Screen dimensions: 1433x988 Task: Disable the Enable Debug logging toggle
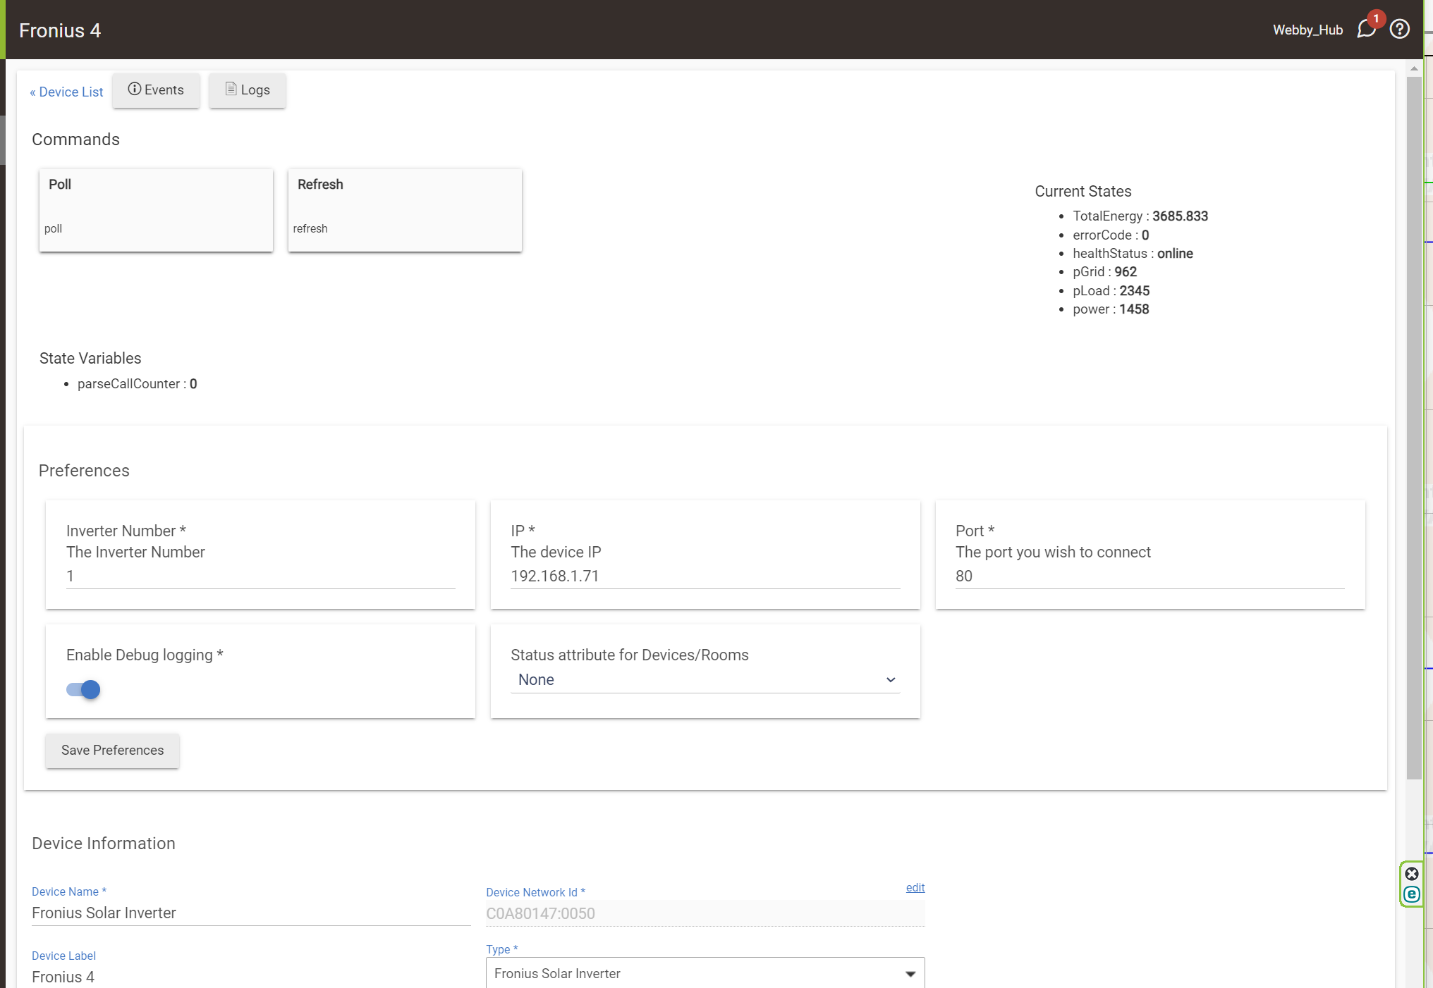[83, 689]
